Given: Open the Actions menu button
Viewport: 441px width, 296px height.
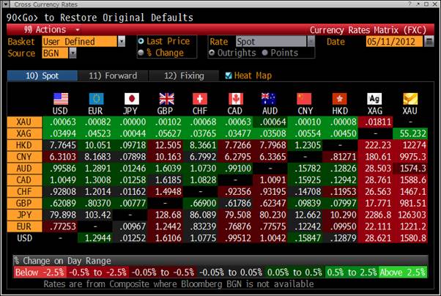Looking at the screenshot, I should (x=47, y=30).
